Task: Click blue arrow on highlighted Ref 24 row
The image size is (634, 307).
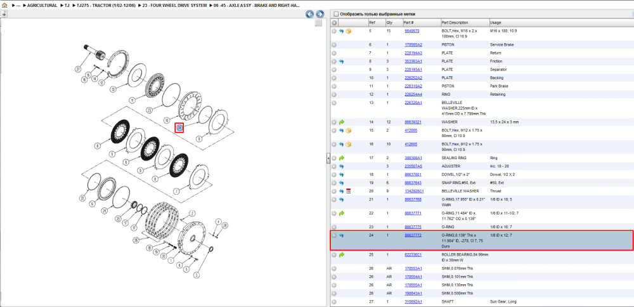Action: 341,235
